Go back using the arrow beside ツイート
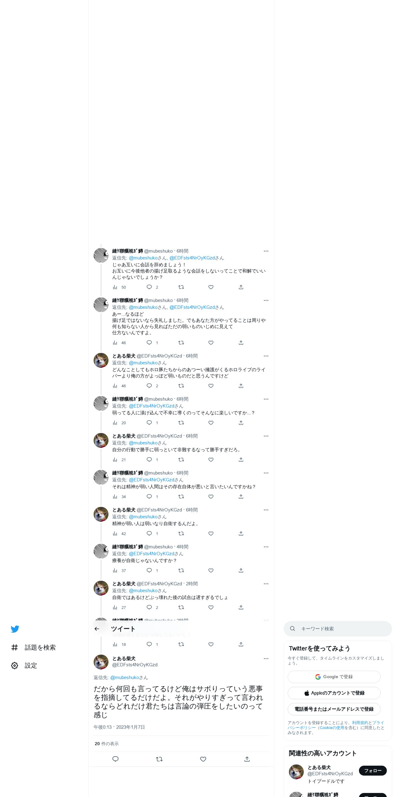The height and width of the screenshot is (797, 398). point(97,629)
